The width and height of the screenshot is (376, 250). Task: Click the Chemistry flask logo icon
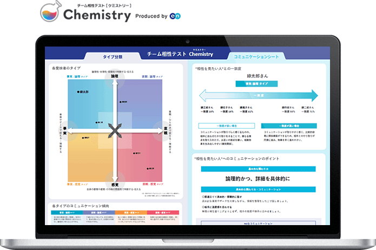click(50, 14)
